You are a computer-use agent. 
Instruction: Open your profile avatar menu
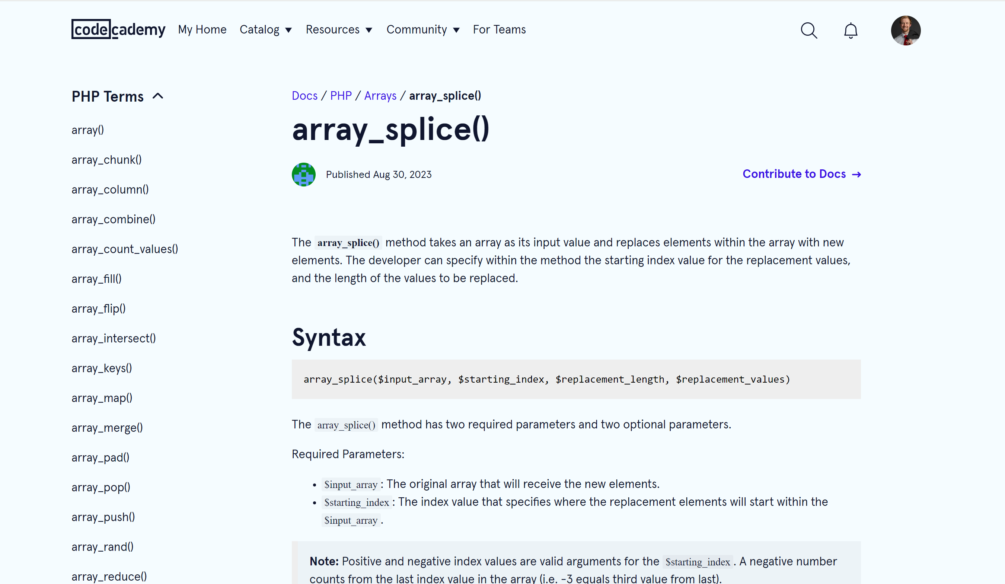[x=906, y=30]
